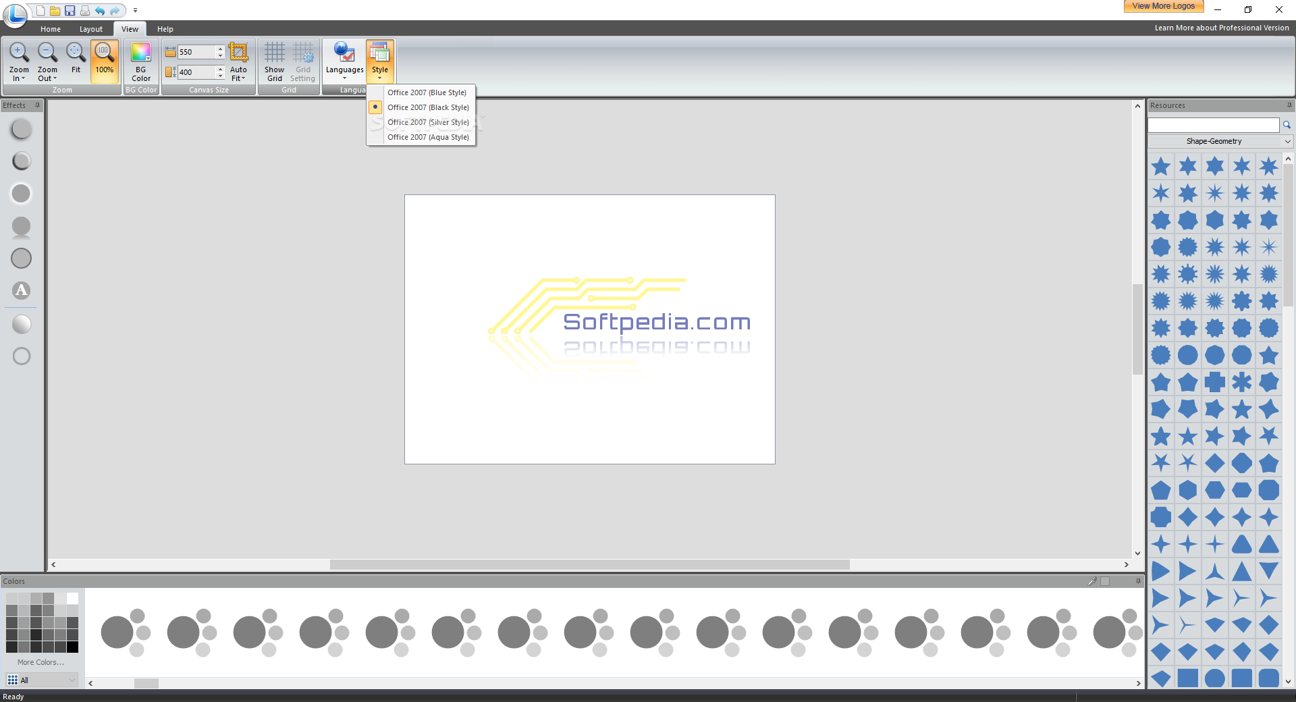
Task: Open the Languages dropdown
Action: (344, 61)
